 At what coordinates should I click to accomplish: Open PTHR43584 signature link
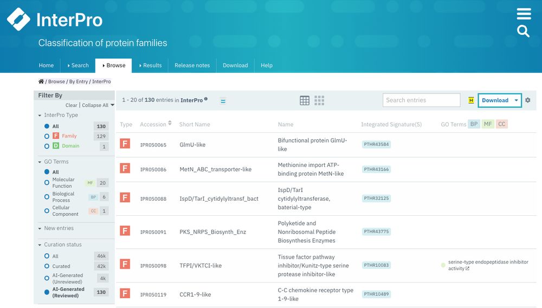click(x=376, y=144)
